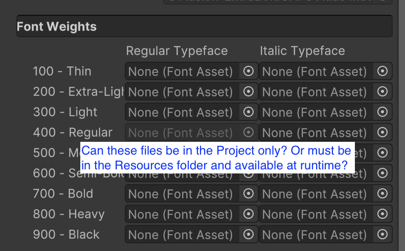405x251 pixels.
Task: Select the 700 - Bold weight label
Action: (x=63, y=194)
